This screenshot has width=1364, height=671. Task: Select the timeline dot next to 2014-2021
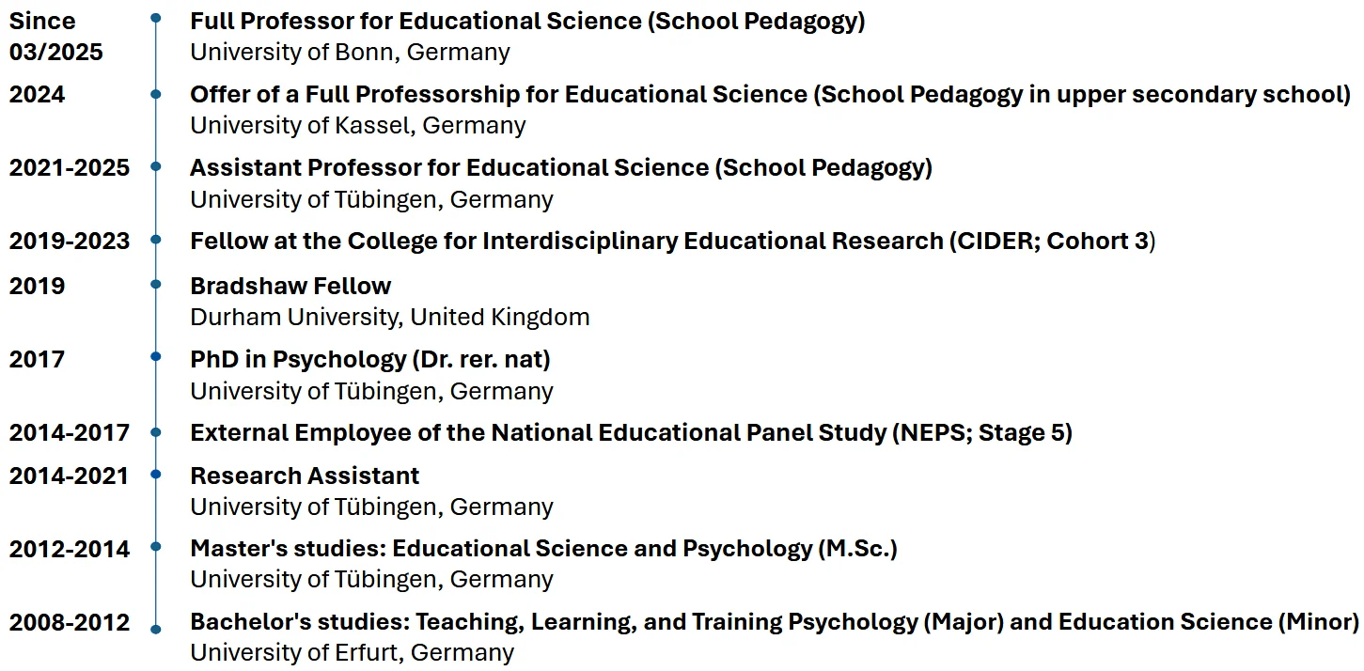(x=156, y=475)
